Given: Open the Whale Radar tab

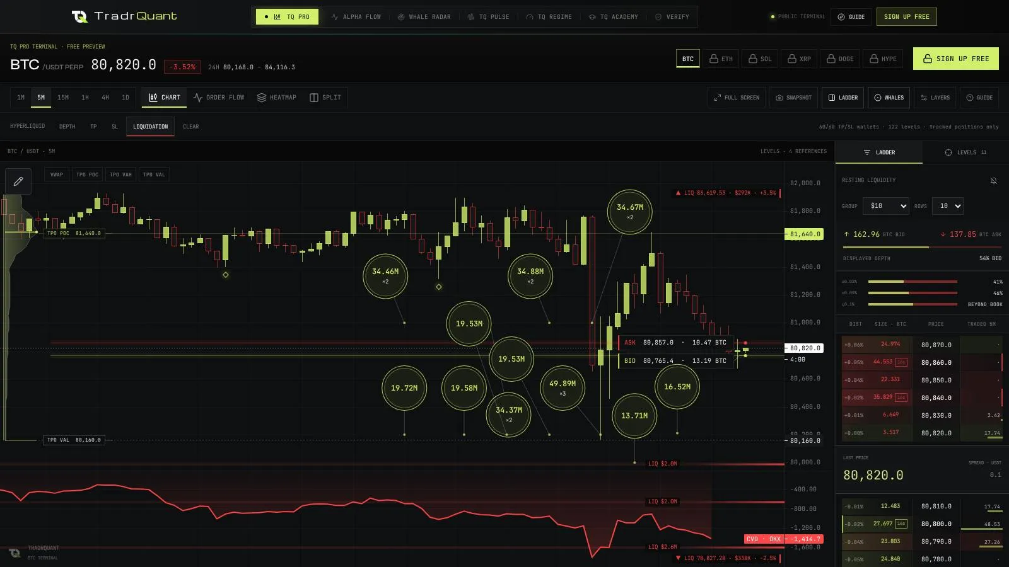Looking at the screenshot, I should point(424,17).
